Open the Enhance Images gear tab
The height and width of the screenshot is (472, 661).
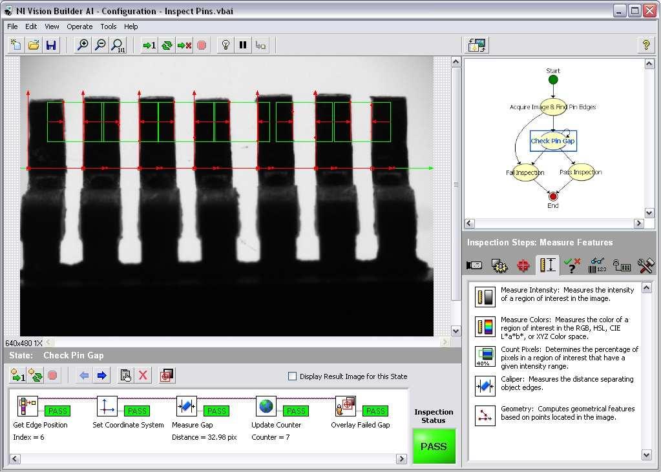coord(499,265)
